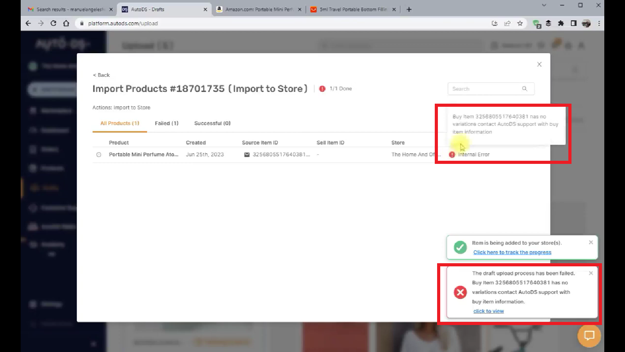Click the 'Internal Error' status text
The width and height of the screenshot is (625, 352).
point(473,154)
